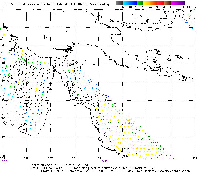Click the 'Storm number: 95' text
Image resolution: width=197 pixels, height=173 pixels.
pyautogui.click(x=44, y=165)
